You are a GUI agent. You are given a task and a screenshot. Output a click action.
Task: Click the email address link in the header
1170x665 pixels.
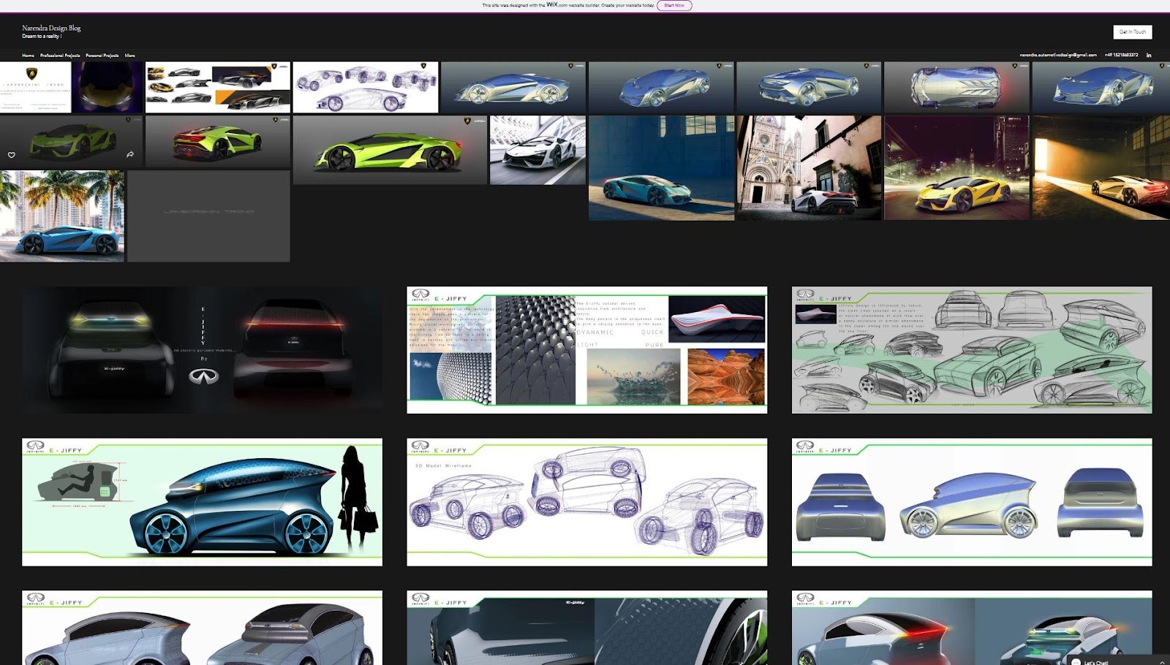tap(1058, 55)
